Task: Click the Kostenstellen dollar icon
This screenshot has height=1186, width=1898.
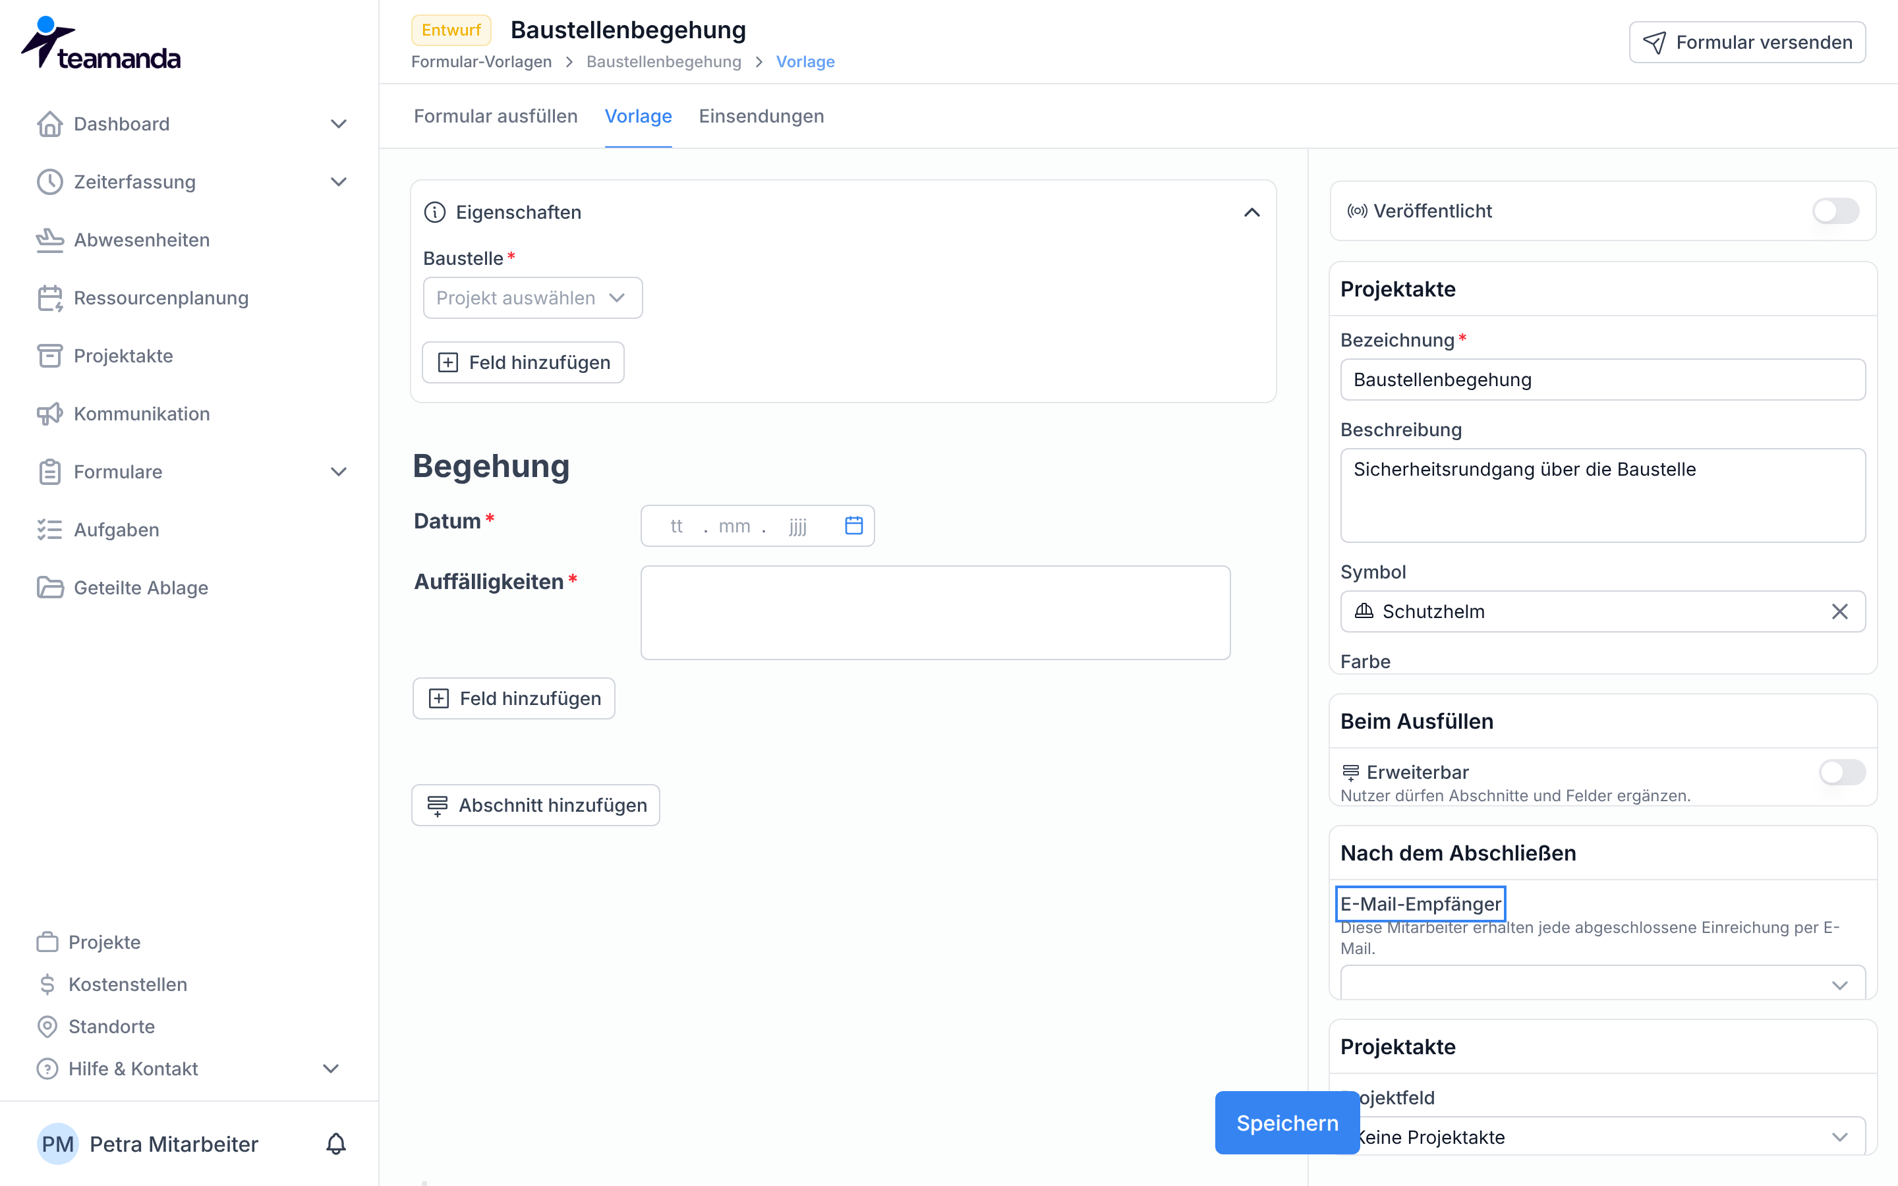Action: coord(48,984)
